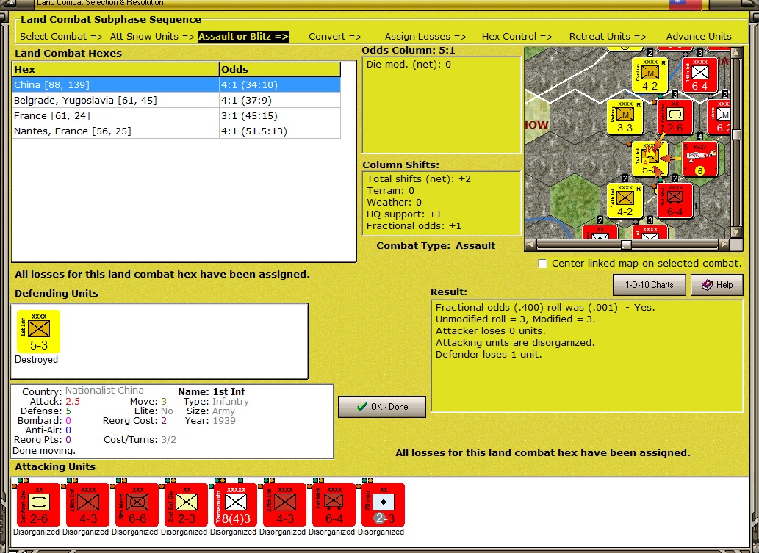Image resolution: width=759 pixels, height=553 pixels.
Task: Click the Hex Control subphase
Action: click(517, 36)
